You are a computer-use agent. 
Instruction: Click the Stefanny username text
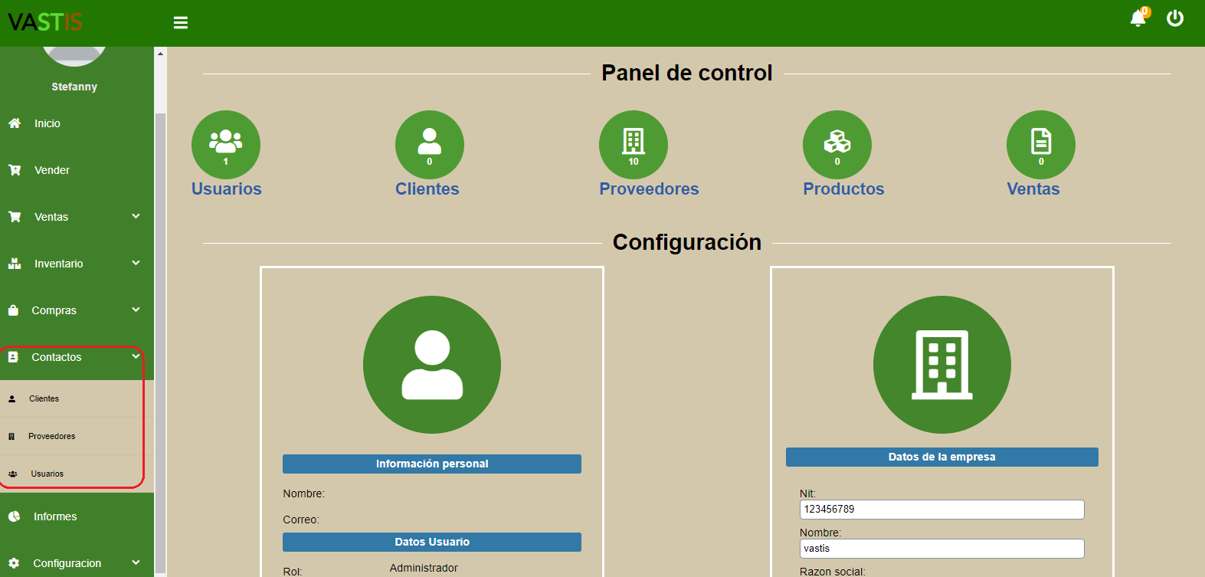[74, 87]
